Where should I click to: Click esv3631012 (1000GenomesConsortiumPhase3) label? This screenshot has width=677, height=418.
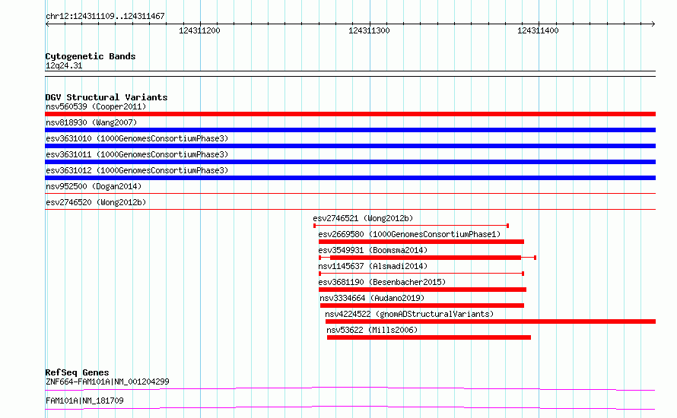pyautogui.click(x=137, y=170)
